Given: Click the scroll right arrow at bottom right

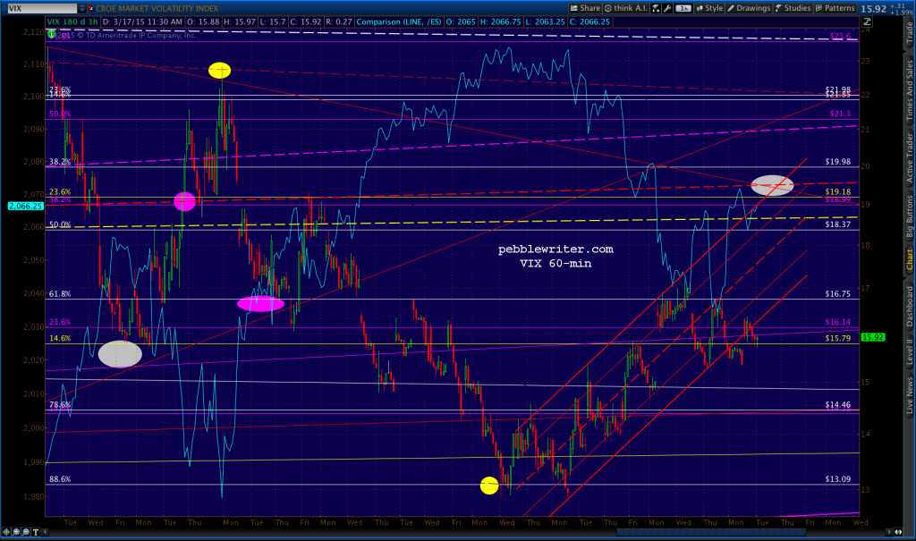Looking at the screenshot, I should click(x=890, y=532).
